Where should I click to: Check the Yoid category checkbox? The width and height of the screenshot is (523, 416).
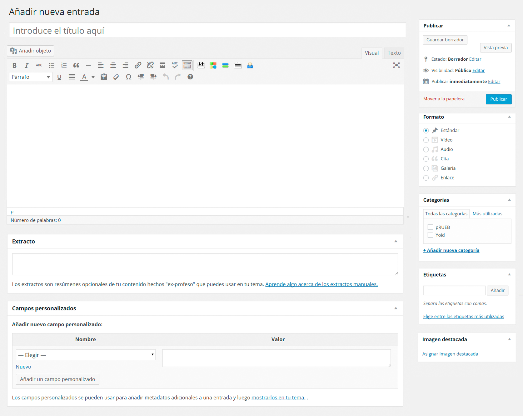(x=430, y=235)
